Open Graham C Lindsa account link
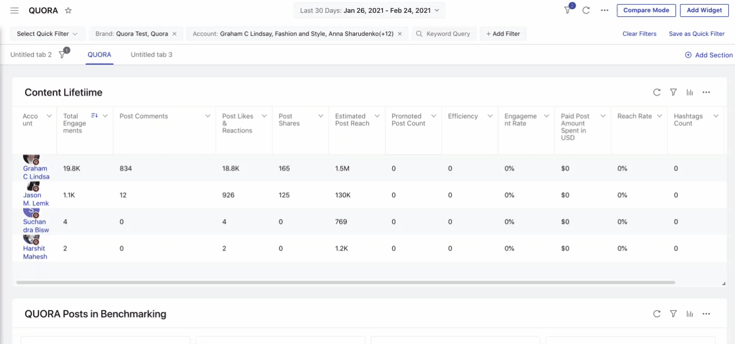The height and width of the screenshot is (344, 735). pos(36,172)
